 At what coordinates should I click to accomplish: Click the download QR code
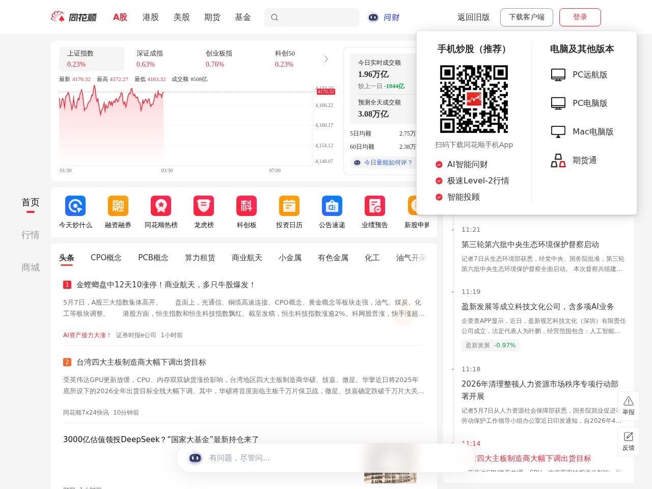pyautogui.click(x=474, y=99)
